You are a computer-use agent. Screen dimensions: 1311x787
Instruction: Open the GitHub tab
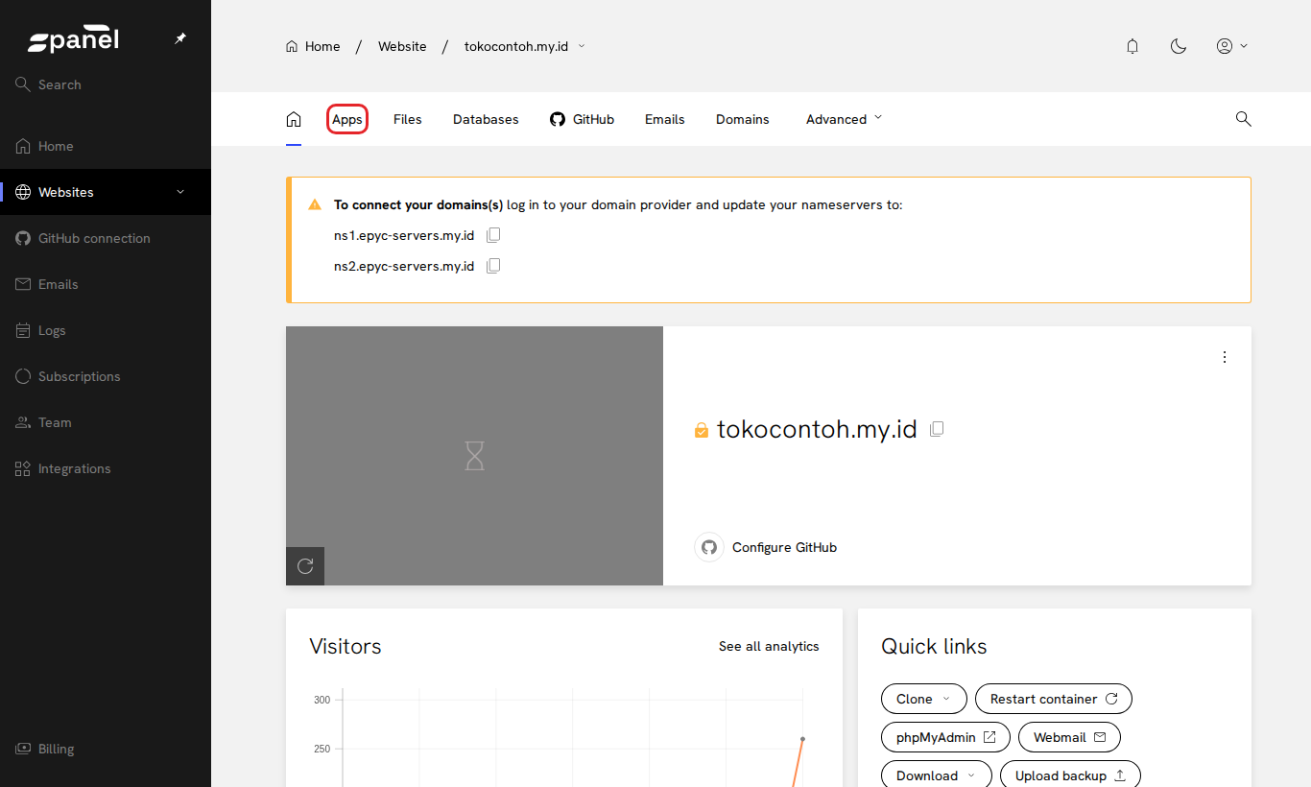point(582,119)
